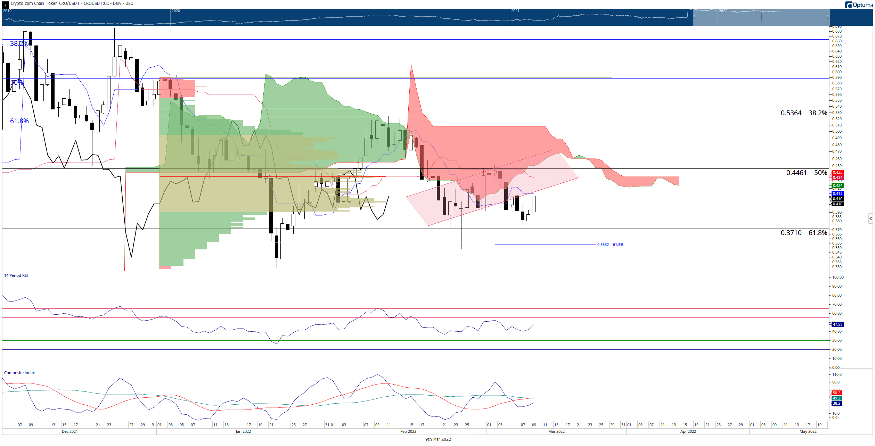Click the Composite Index tag 49.2
The image size is (875, 446).
(836, 398)
